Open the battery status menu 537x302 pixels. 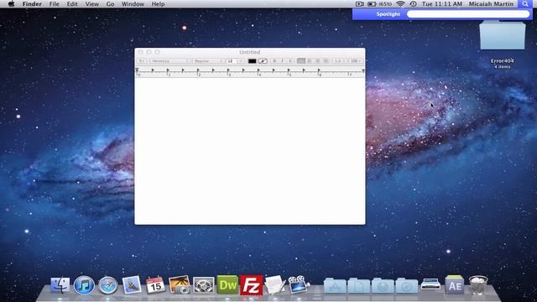(x=380, y=4)
